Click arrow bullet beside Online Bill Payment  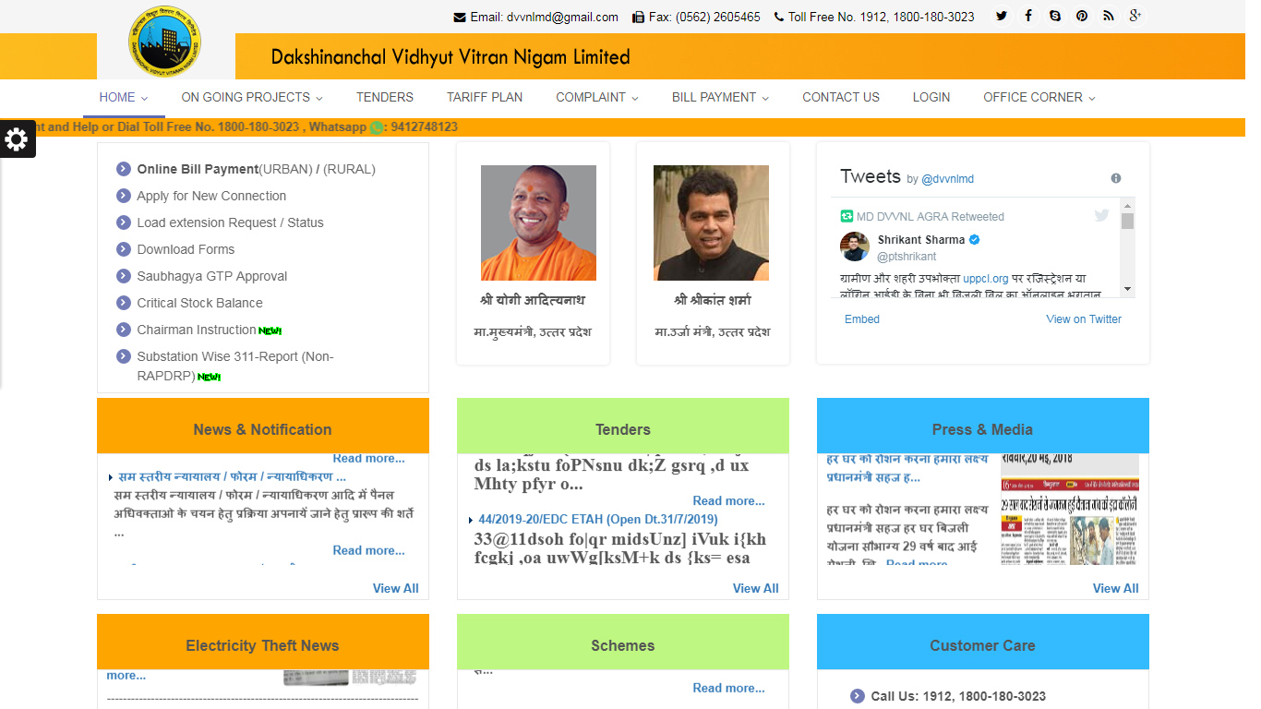tap(124, 169)
